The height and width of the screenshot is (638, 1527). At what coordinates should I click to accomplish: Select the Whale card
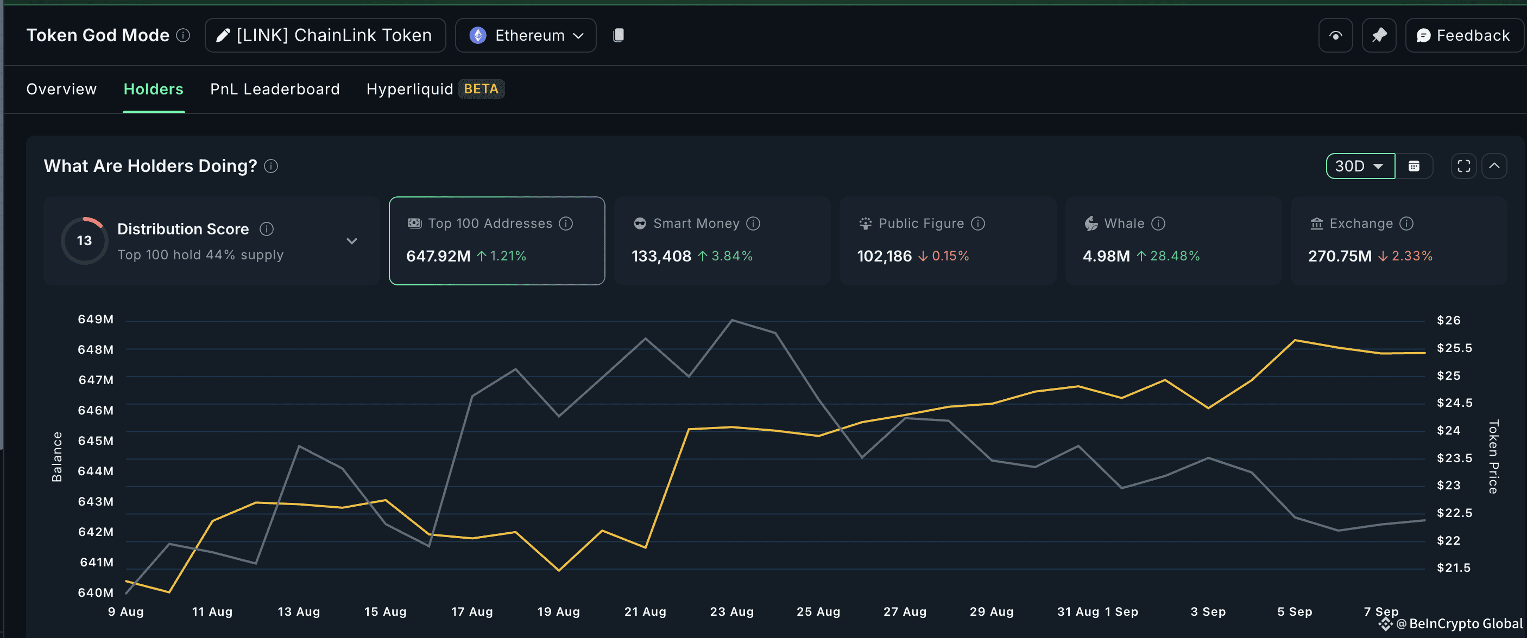(1173, 240)
